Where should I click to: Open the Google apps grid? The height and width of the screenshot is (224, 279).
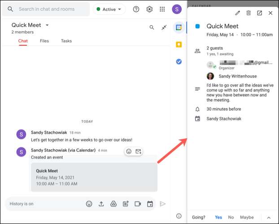coord(162,9)
